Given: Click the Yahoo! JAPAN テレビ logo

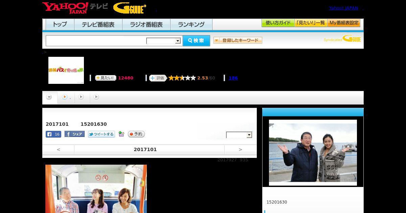Looking at the screenshot, I should tap(75, 8).
